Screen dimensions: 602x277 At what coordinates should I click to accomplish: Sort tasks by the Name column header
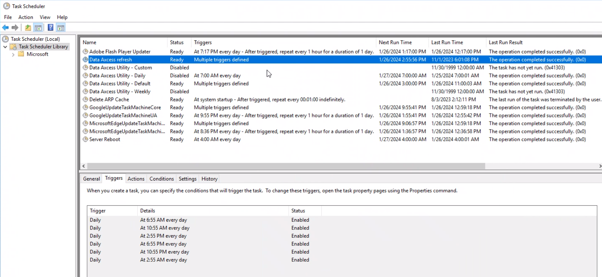pyautogui.click(x=124, y=42)
